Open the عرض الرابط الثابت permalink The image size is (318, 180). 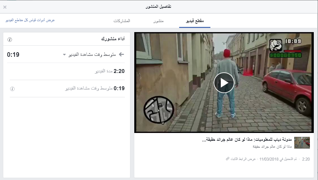(x=243, y=159)
